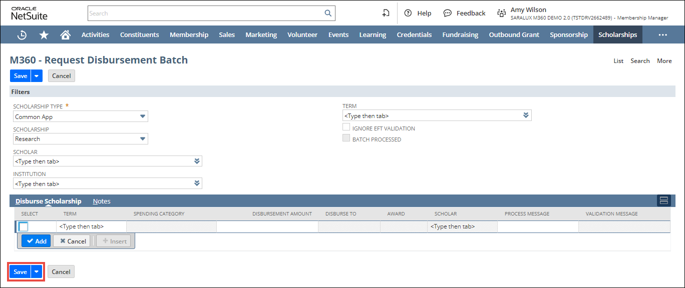Click the Recent Records clock icon

[x=22, y=35]
